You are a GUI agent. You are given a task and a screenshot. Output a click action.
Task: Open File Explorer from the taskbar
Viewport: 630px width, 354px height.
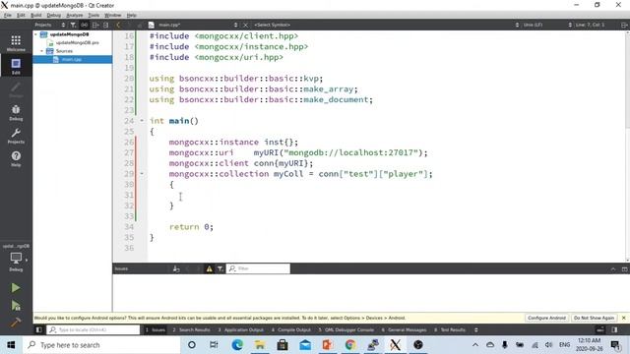point(260,345)
